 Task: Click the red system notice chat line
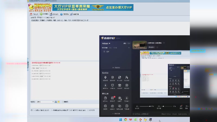click(46, 63)
